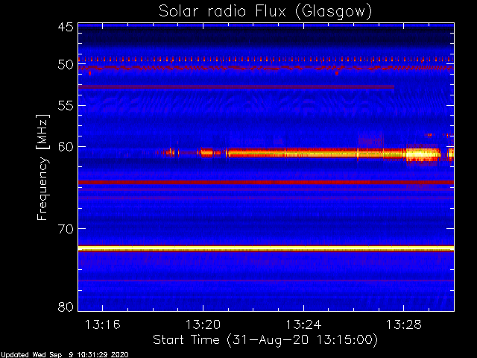Click the 13:16 time tick label
The image size is (477, 358).
[x=102, y=324]
